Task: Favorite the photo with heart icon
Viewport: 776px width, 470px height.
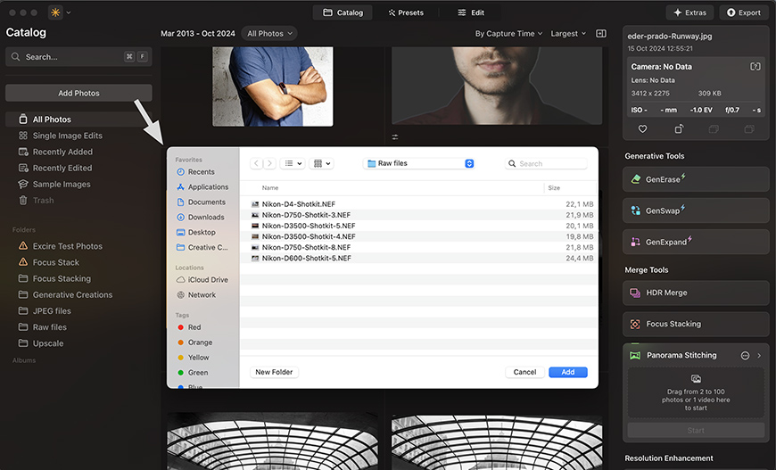Action: [x=642, y=129]
